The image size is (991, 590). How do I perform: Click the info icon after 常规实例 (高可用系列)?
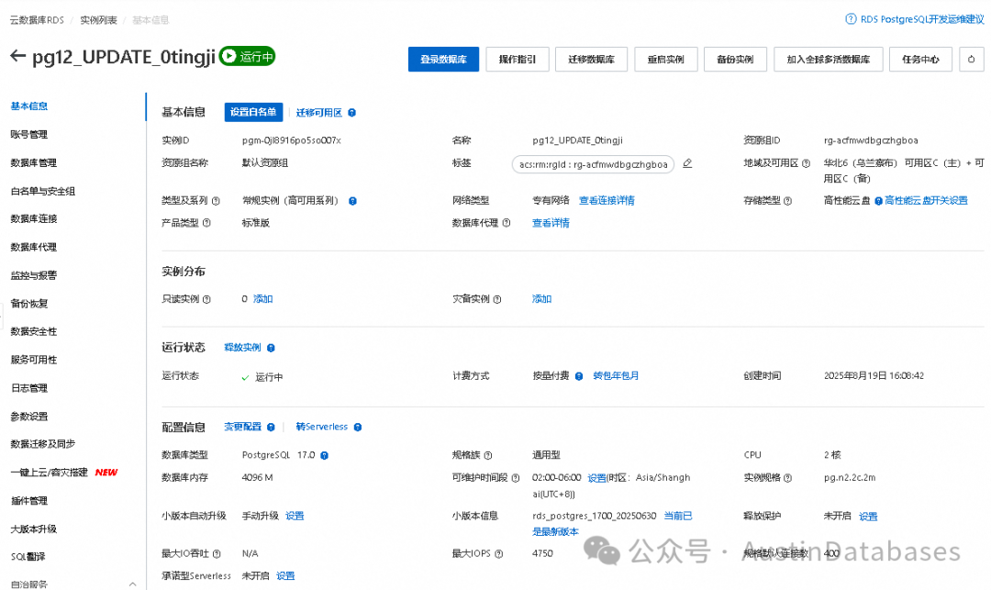352,201
